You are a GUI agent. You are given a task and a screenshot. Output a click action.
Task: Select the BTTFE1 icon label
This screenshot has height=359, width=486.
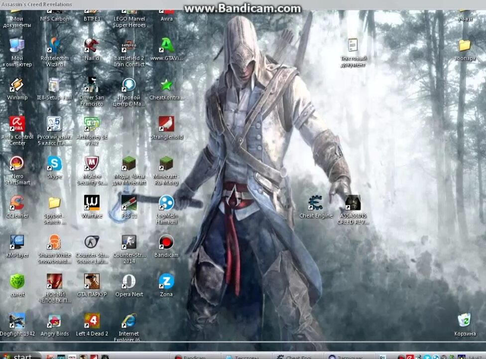click(92, 18)
